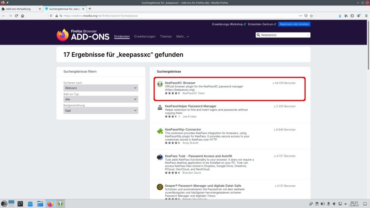Click Registrieren oder Anmelden button
Image resolution: width=370 pixels, height=208 pixels.
[x=294, y=24]
